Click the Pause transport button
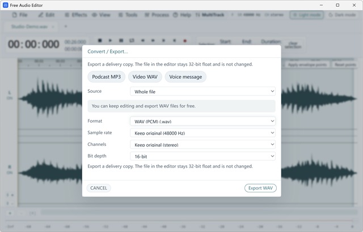Screen dimensions: 363x232 [121, 40]
